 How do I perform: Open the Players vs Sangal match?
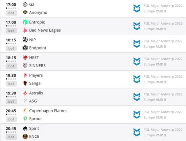click(93, 79)
